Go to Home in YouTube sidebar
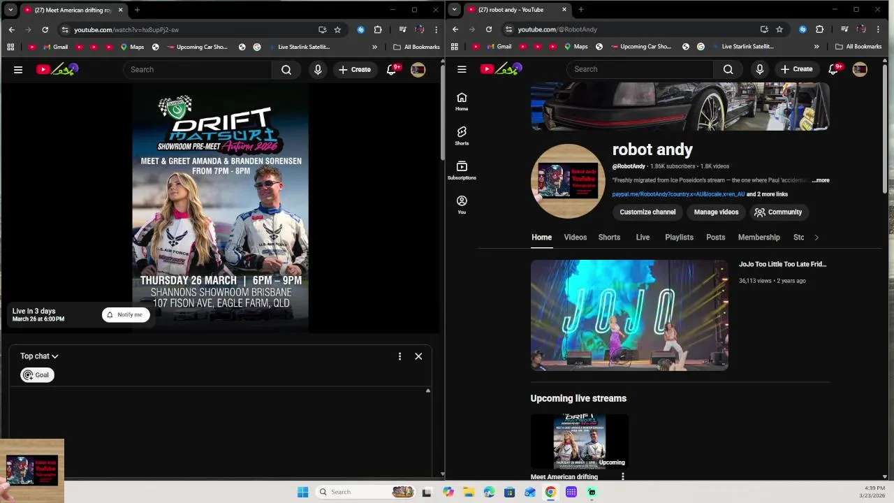Image resolution: width=894 pixels, height=503 pixels. tap(462, 101)
